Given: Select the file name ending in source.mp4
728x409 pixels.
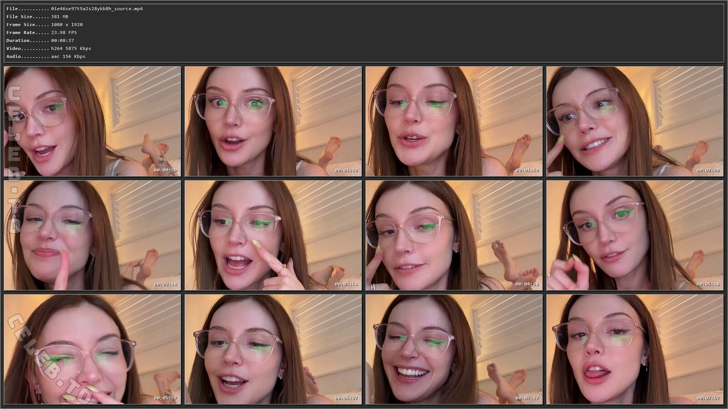Looking at the screenshot, I should point(97,9).
